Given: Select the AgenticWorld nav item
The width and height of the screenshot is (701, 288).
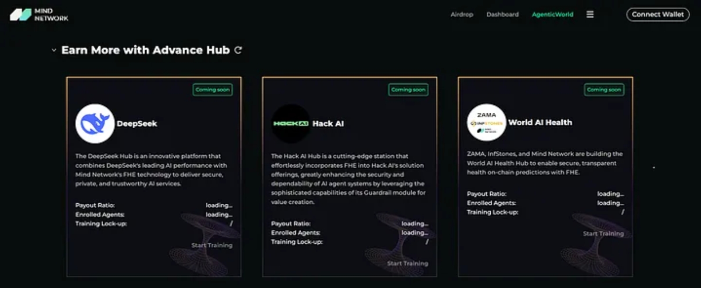Looking at the screenshot, I should (x=553, y=14).
